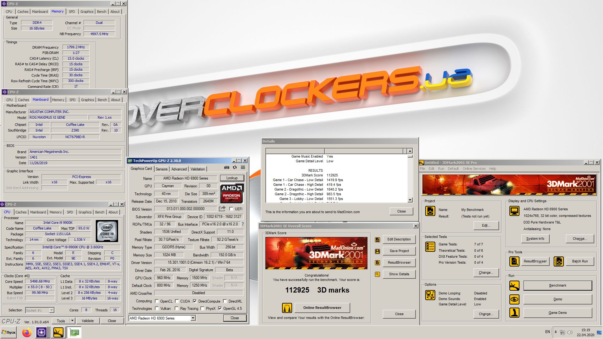Viewport: 603px width, 339px height.
Task: Click the ResultBrowser icon in score window
Action: (x=378, y=263)
